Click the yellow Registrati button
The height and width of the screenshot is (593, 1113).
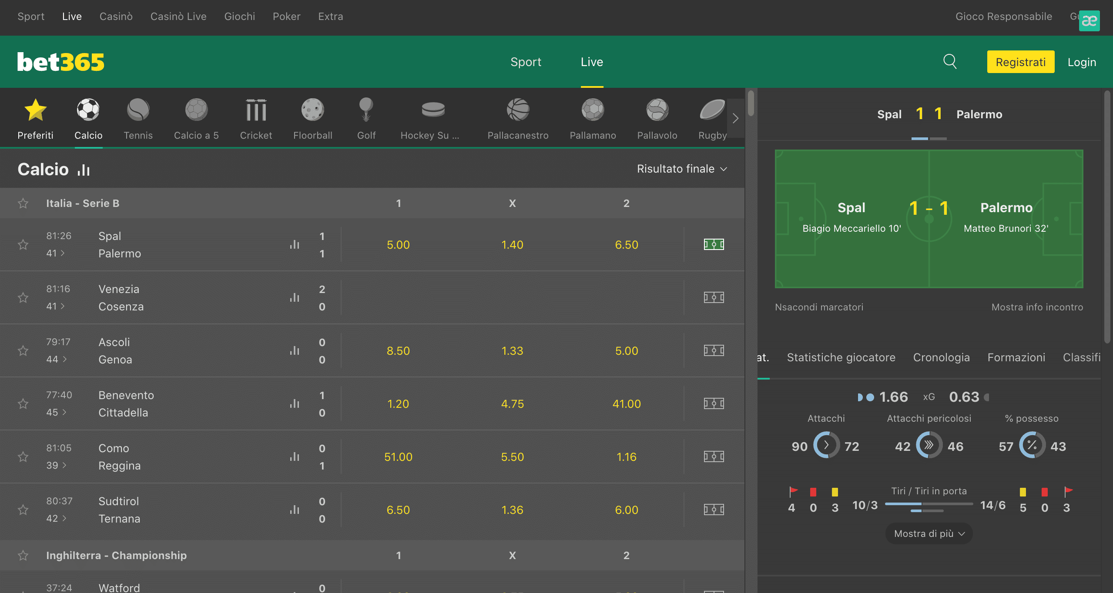click(x=1020, y=62)
